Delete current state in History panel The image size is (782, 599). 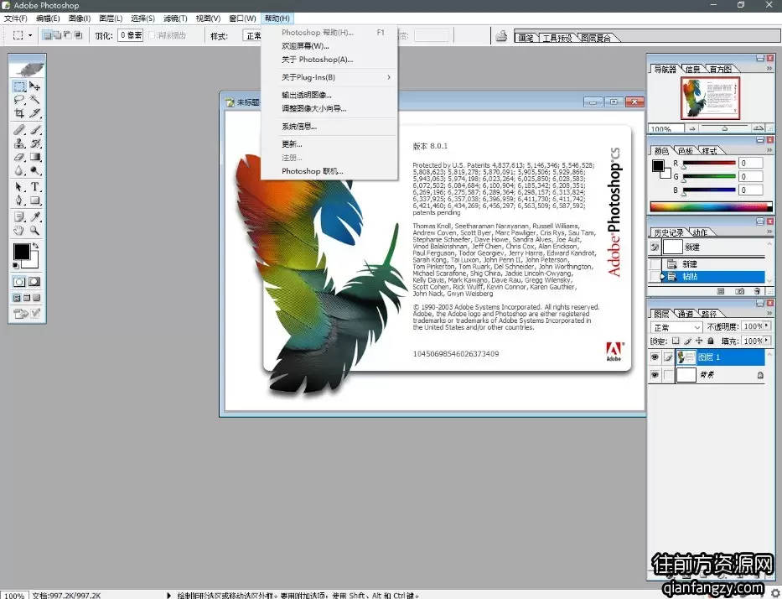[757, 290]
